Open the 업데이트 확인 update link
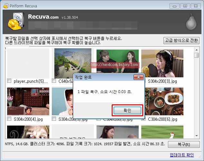The image size is (204, 161). [x=182, y=155]
